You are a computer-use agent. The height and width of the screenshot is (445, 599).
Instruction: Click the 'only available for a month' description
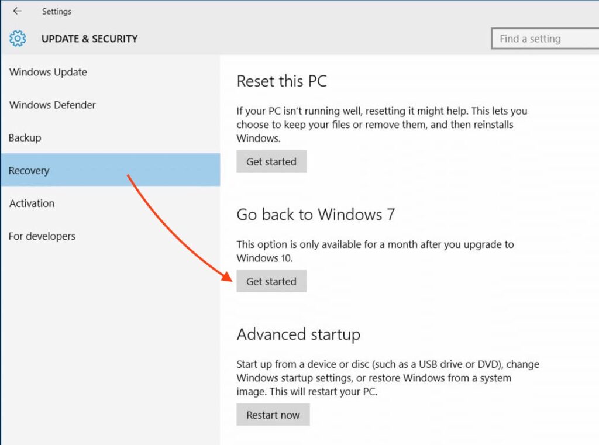point(375,251)
